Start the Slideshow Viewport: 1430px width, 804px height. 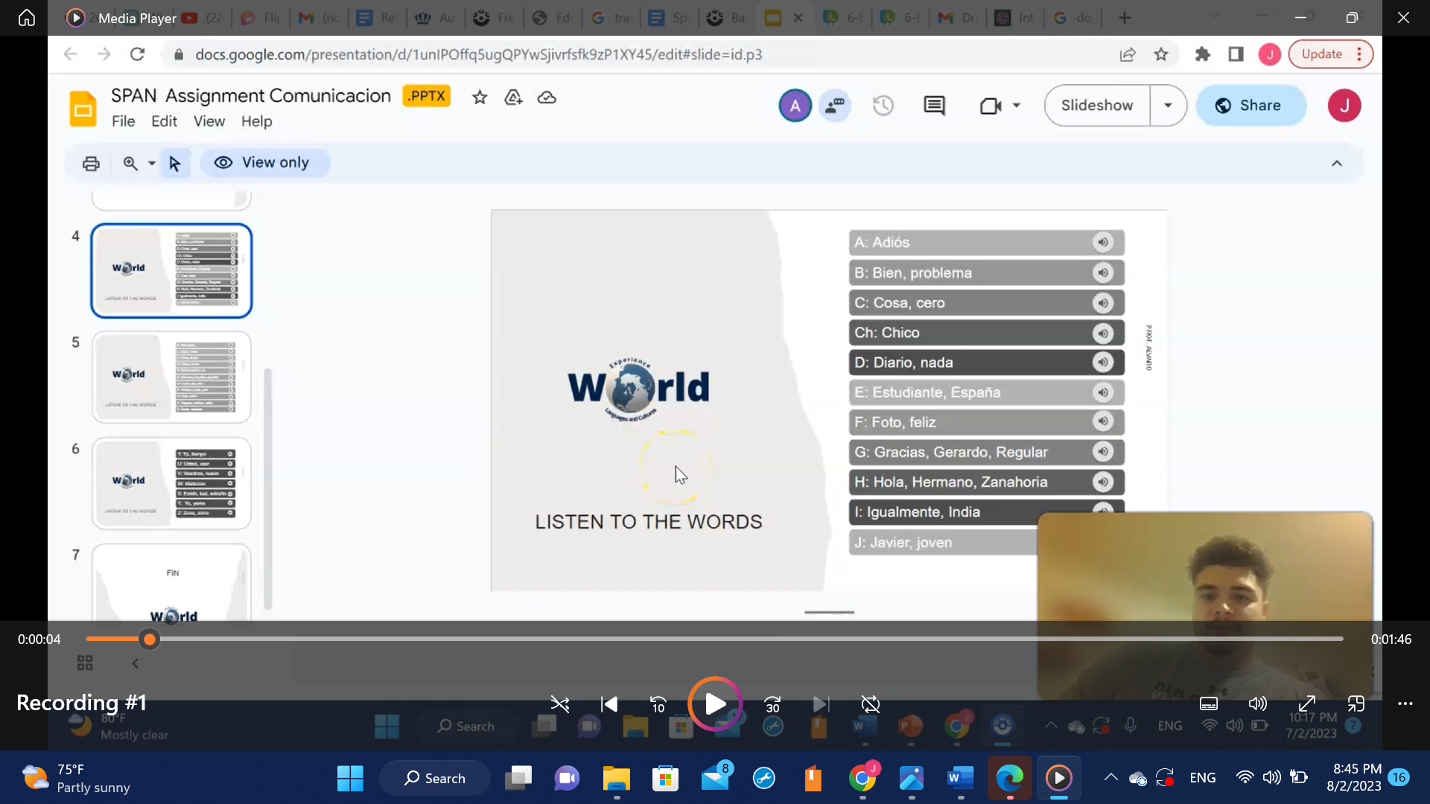tap(1097, 106)
